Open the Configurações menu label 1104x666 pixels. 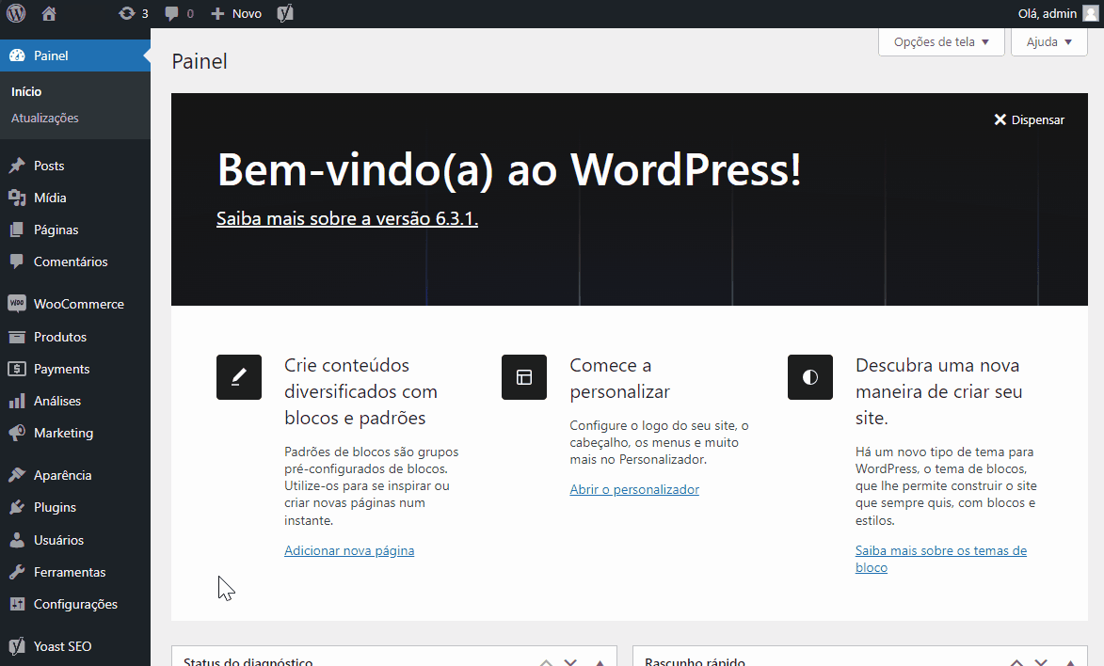(75, 604)
